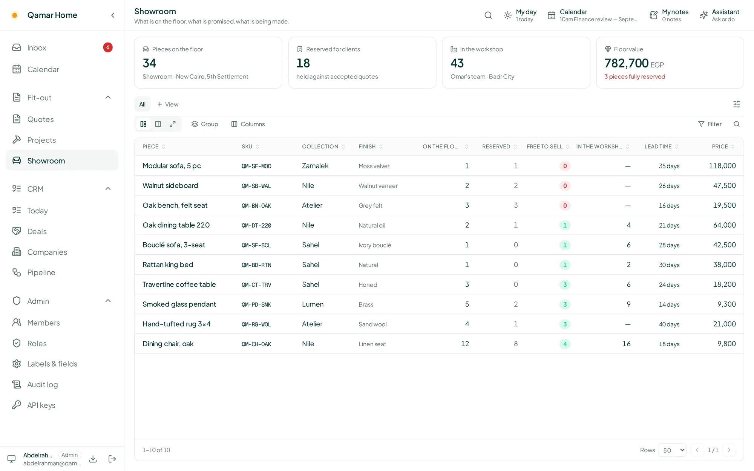Open search with the magnifier icon in header

(x=488, y=15)
